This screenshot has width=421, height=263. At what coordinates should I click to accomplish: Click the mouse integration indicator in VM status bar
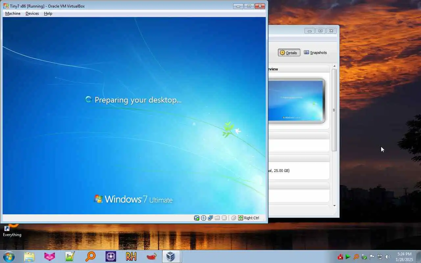tap(234, 218)
